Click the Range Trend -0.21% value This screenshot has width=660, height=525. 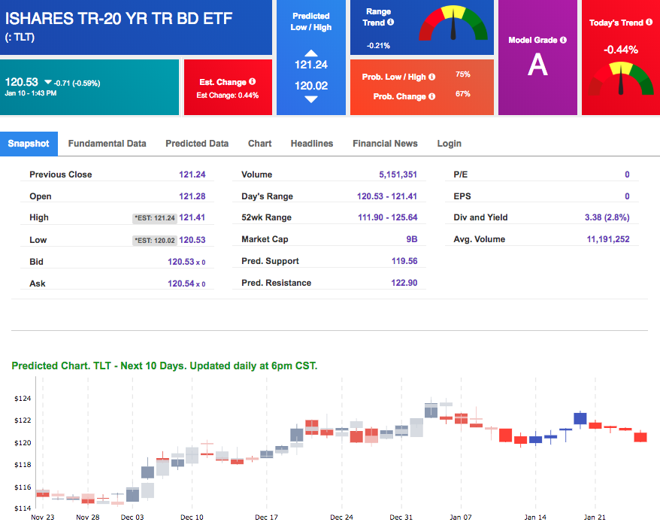378,45
